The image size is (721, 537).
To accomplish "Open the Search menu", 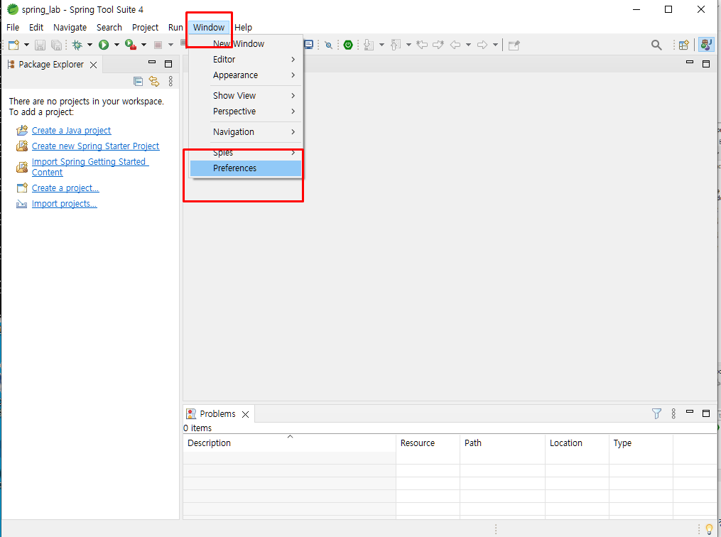I will pyautogui.click(x=109, y=27).
